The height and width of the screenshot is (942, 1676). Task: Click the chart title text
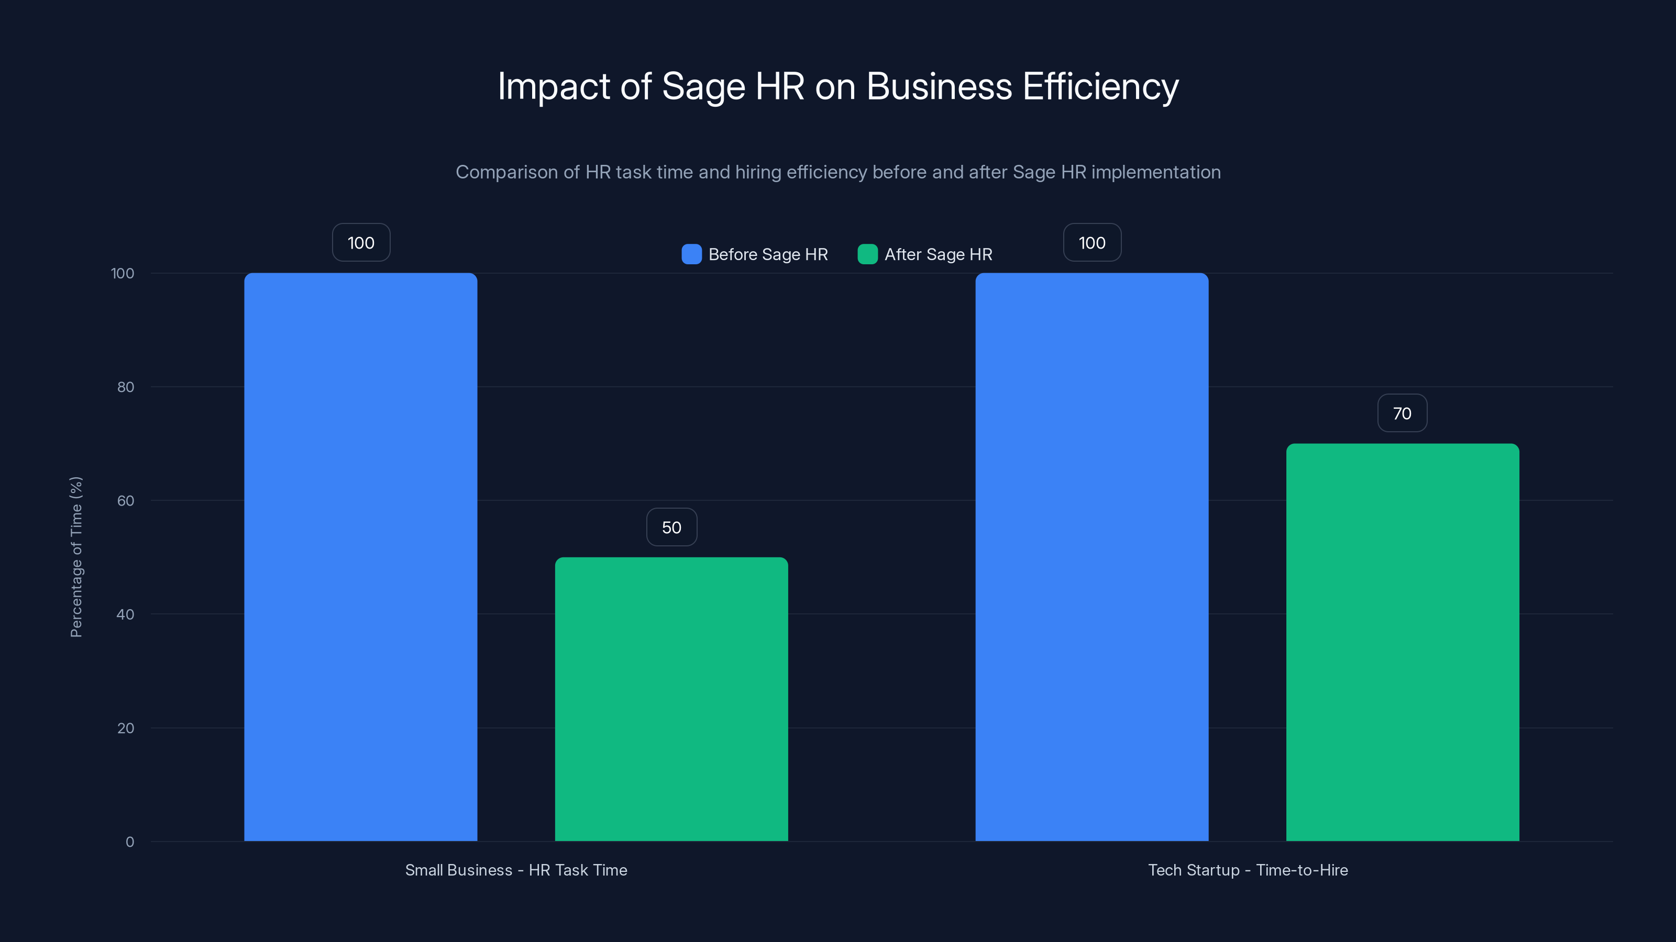point(838,86)
